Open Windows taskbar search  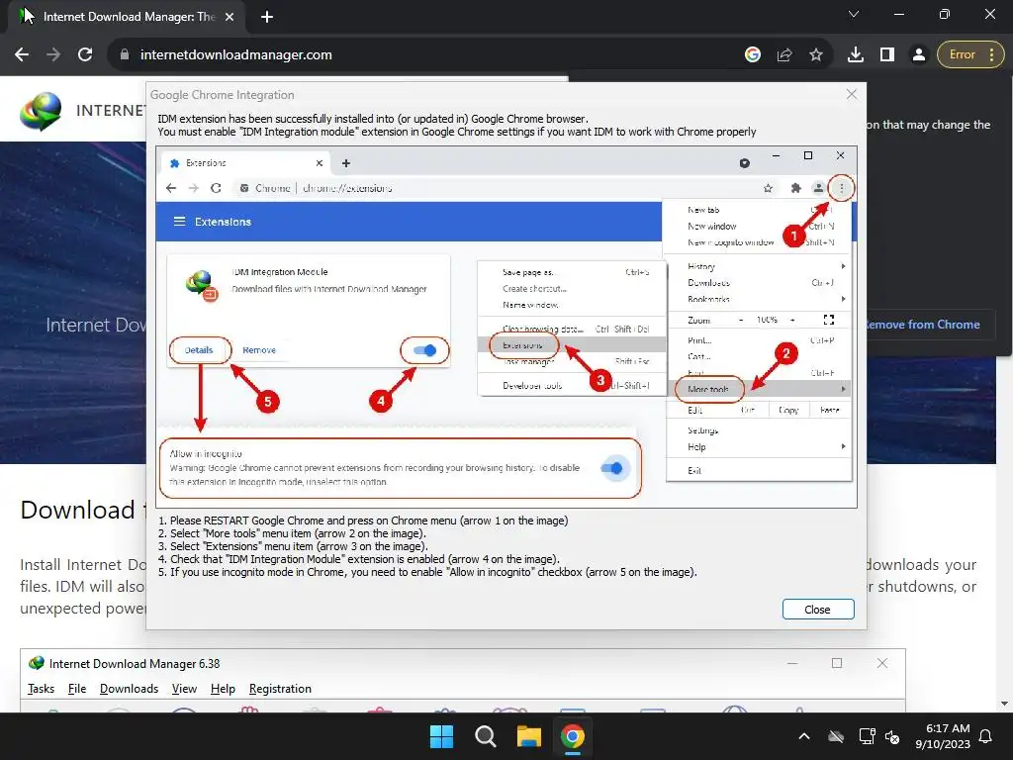pyautogui.click(x=485, y=736)
